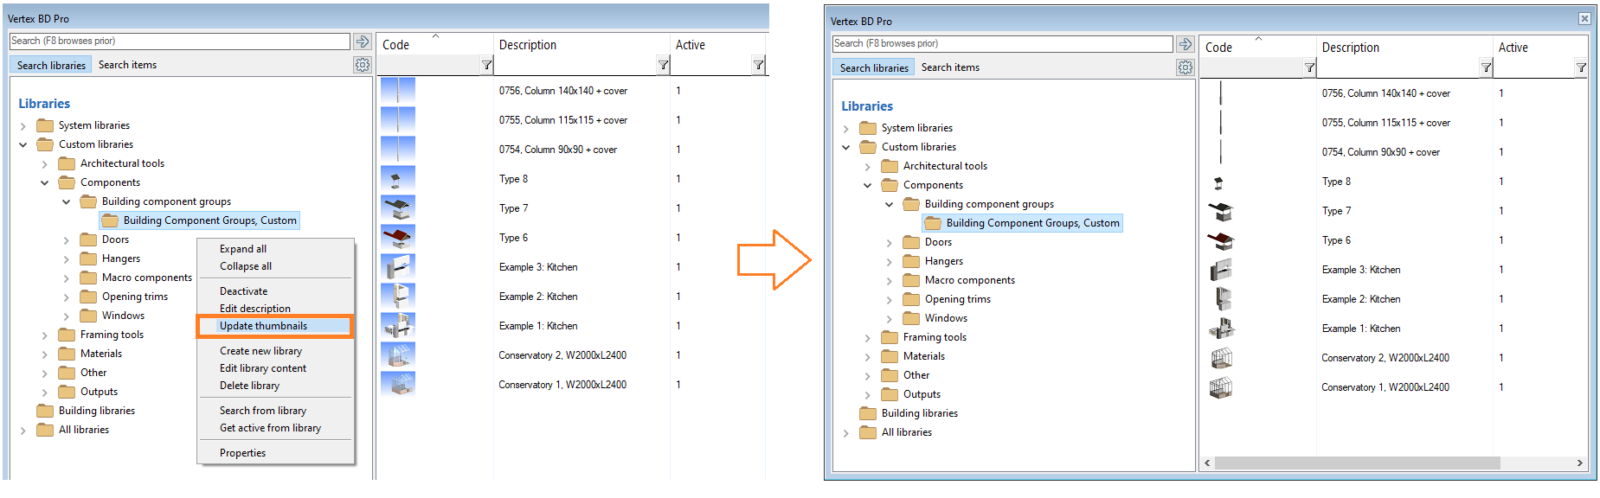This screenshot has width=1600, height=498.
Task: Open settings gear in the right window
Action: pos(1185,67)
